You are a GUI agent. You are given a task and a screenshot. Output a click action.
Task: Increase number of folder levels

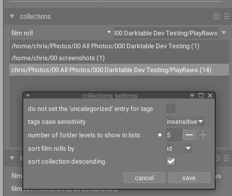point(203,135)
